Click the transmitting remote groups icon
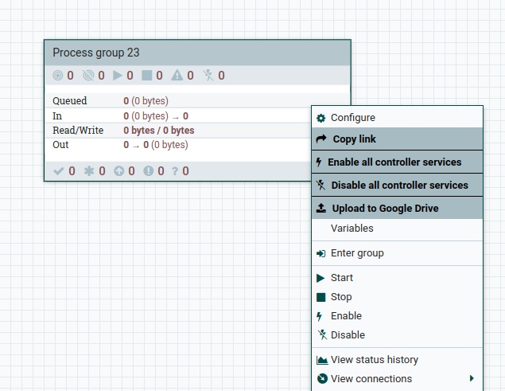This screenshot has height=391, width=505. pyautogui.click(x=58, y=76)
